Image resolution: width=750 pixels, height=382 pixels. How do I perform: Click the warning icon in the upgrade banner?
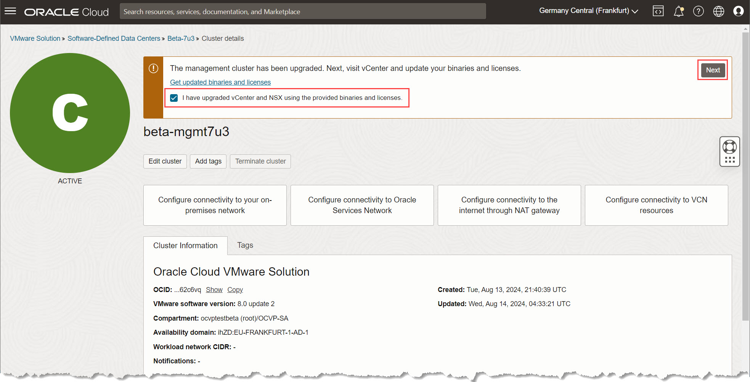(x=153, y=69)
